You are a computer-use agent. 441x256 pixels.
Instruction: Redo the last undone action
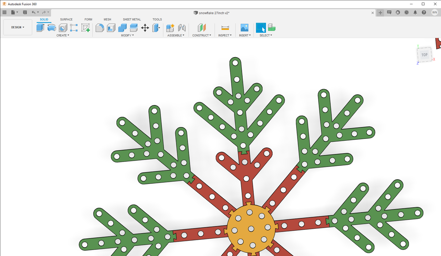coord(44,12)
